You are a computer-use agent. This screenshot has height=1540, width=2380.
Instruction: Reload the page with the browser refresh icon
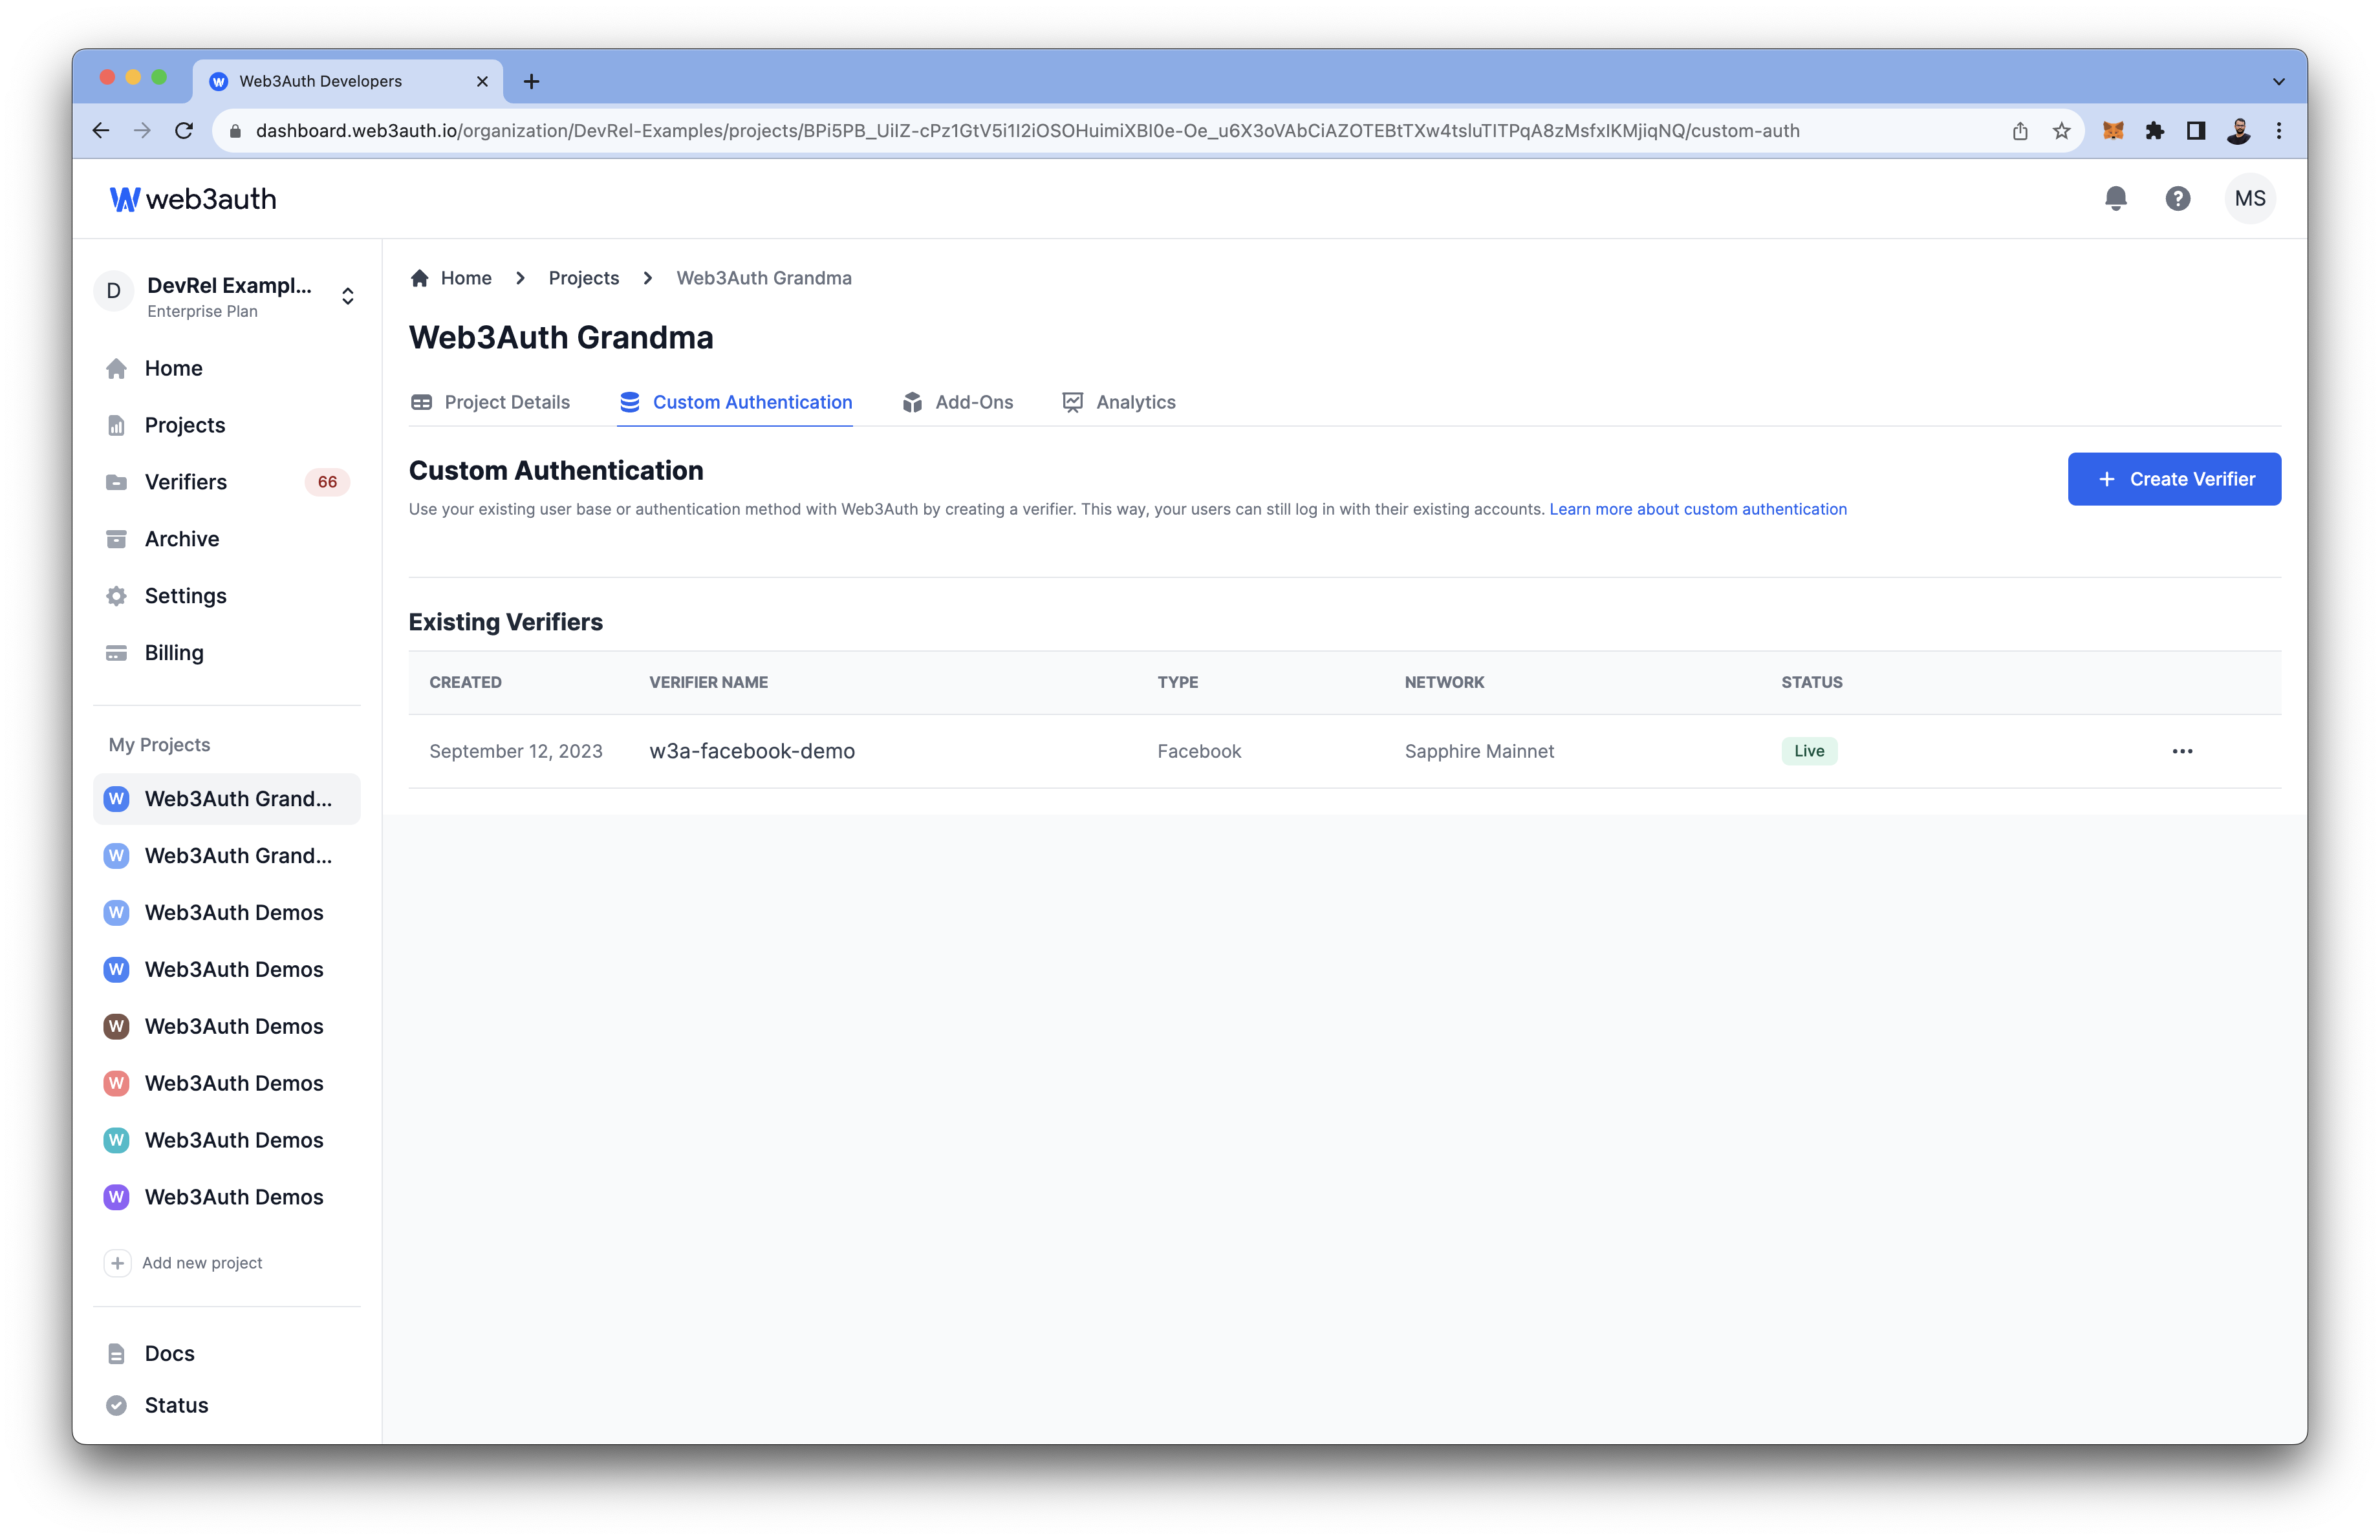pyautogui.click(x=184, y=131)
